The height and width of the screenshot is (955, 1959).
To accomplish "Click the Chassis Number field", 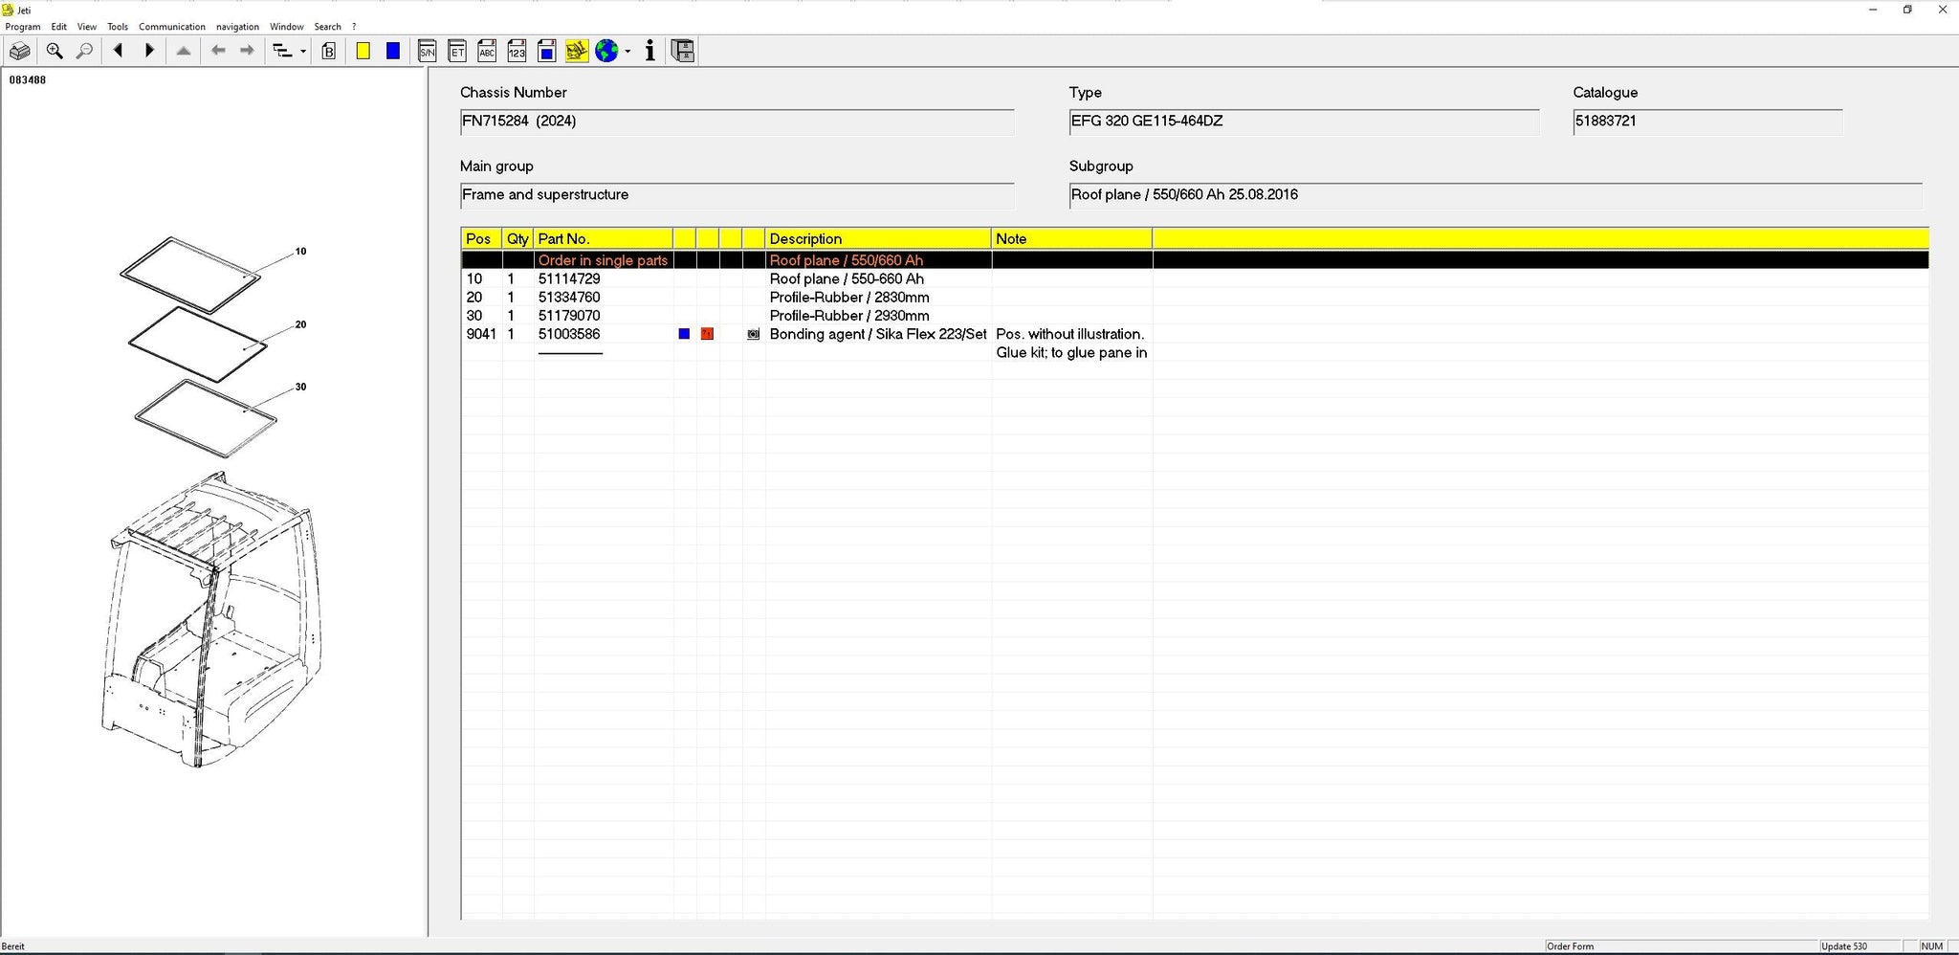I will click(736, 122).
